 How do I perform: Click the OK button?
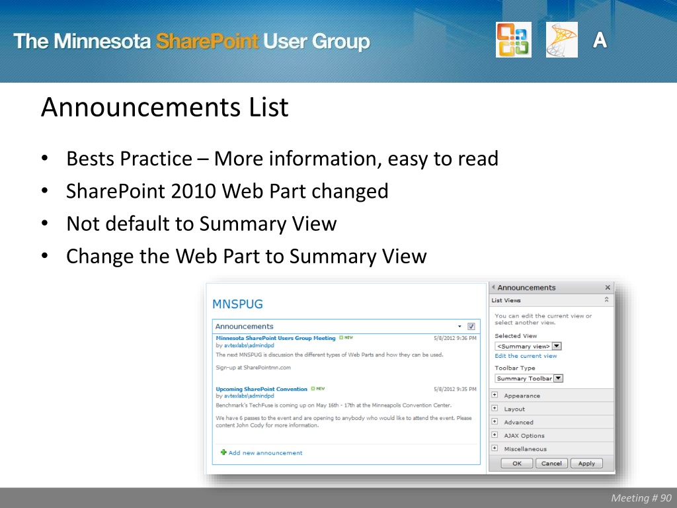(x=517, y=463)
